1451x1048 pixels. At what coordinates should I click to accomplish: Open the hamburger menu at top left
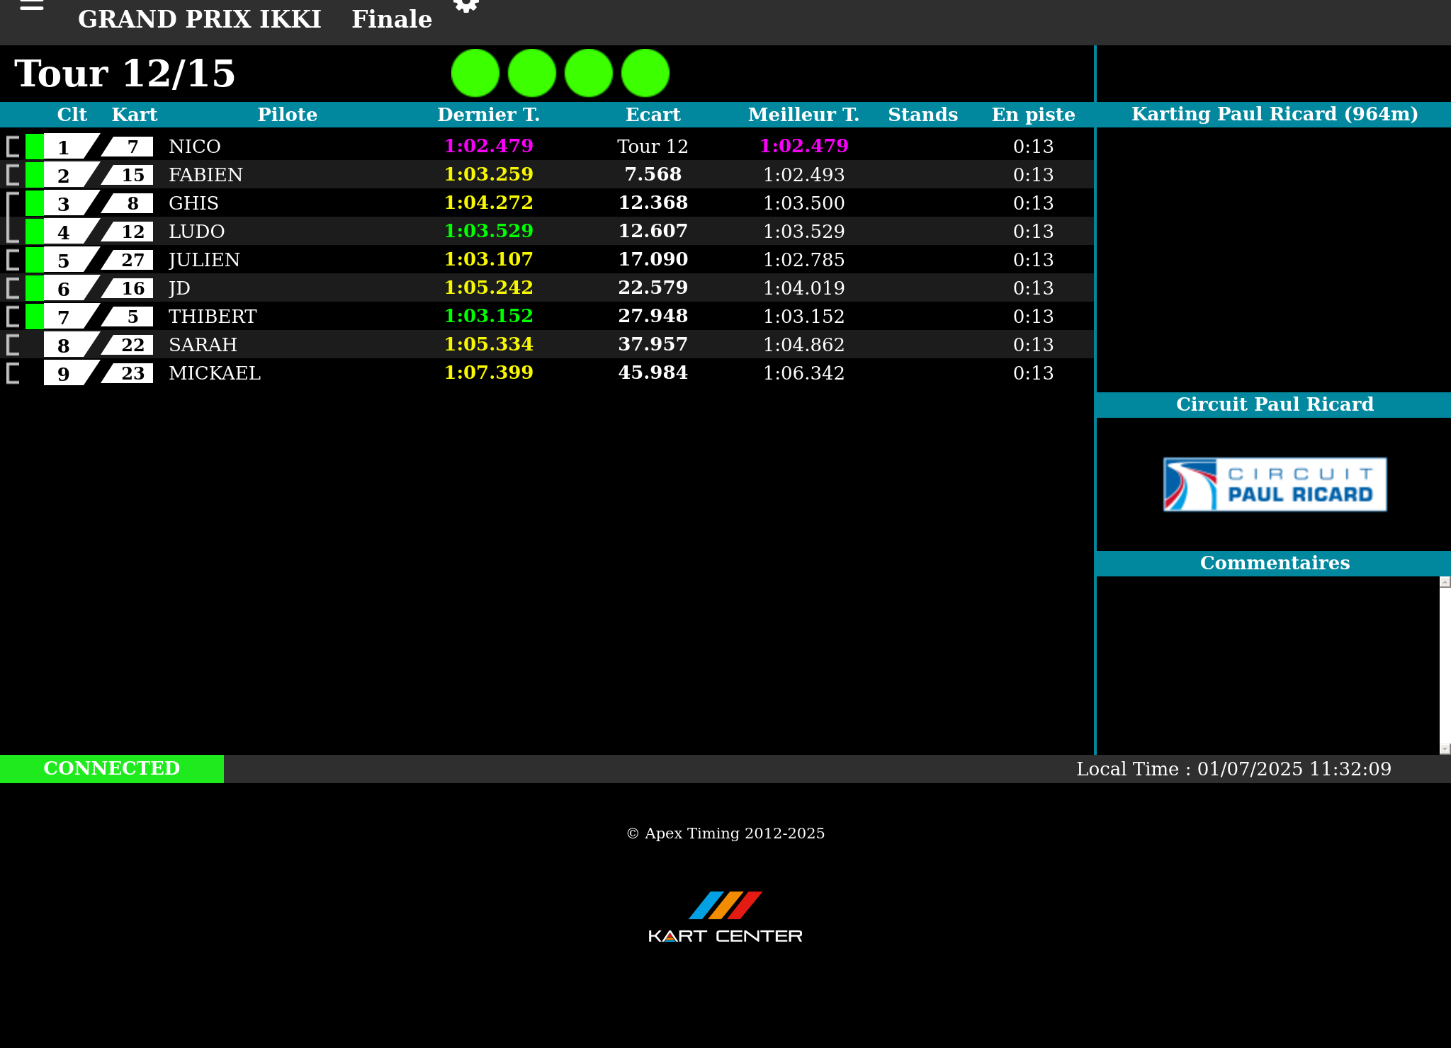tap(32, 6)
